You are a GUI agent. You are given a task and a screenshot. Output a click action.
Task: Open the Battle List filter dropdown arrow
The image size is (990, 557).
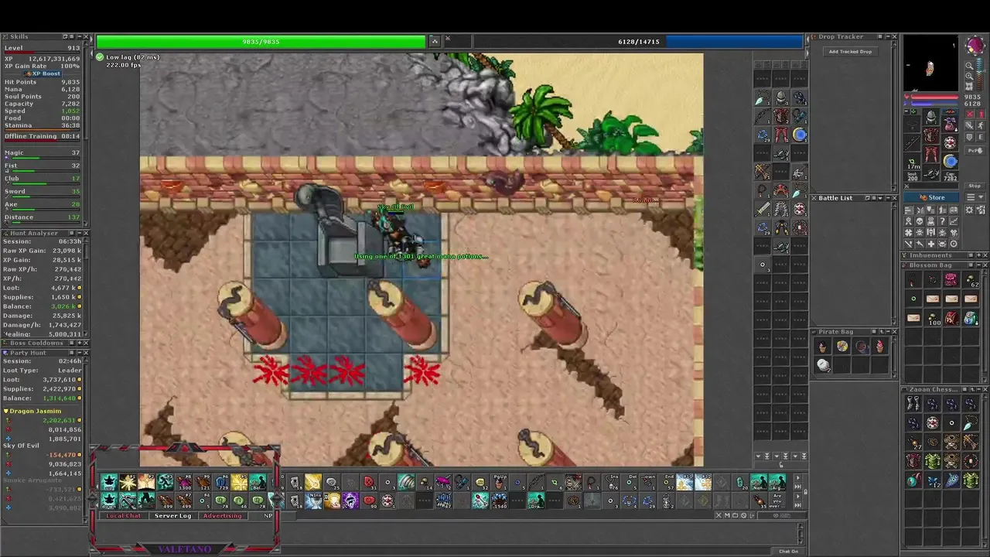pyautogui.click(x=880, y=198)
